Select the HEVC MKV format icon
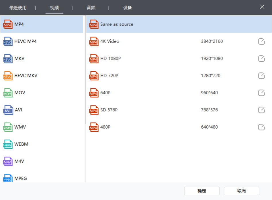Image resolution: width=272 pixels, height=200 pixels. click(x=8, y=75)
